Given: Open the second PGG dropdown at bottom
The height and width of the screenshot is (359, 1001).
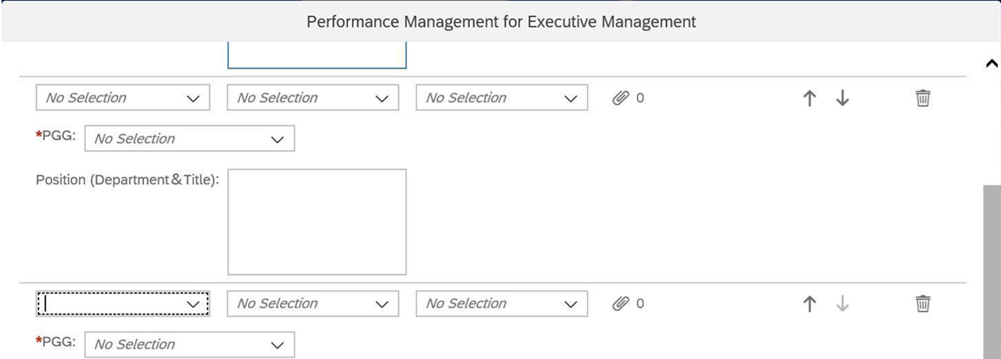Looking at the screenshot, I should click(x=190, y=345).
